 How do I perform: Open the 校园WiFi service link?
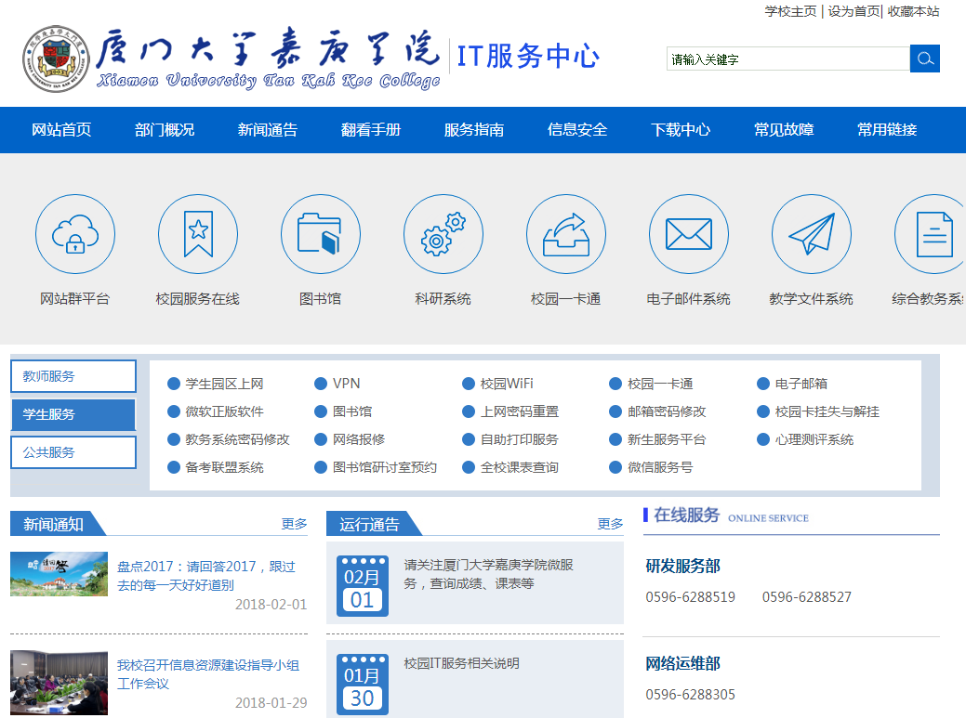pyautogui.click(x=507, y=384)
